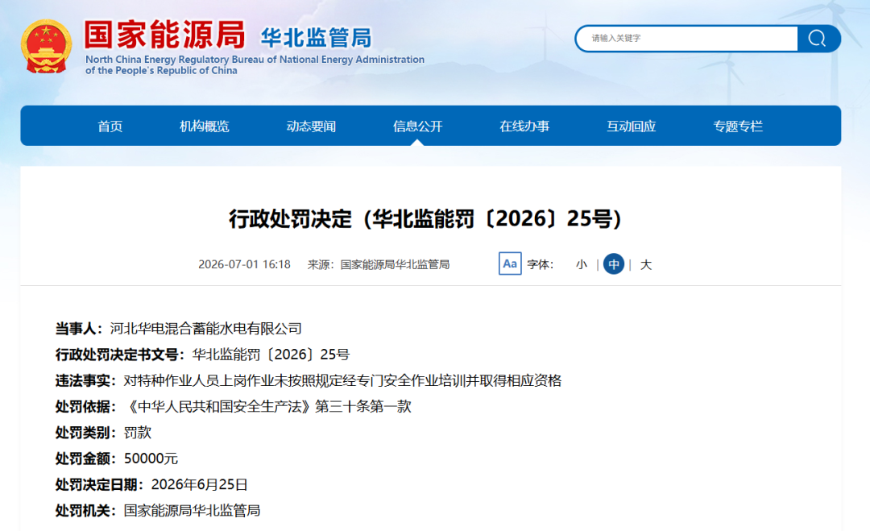
Task: Set font size to 小
Action: (x=582, y=264)
